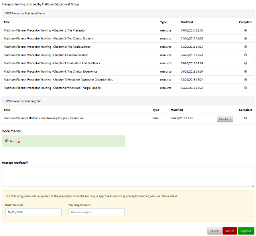Image resolution: width=256 pixels, height=236 pixels.
Task: Click the green Approve button
Action: point(246,231)
